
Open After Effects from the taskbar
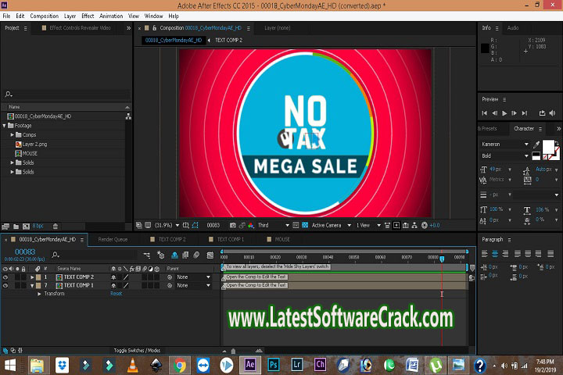coord(249,364)
